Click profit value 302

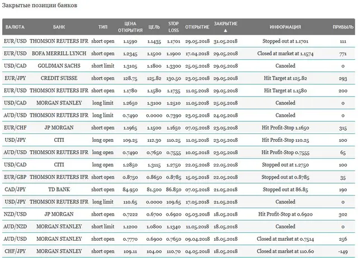pyautogui.click(x=343, y=214)
